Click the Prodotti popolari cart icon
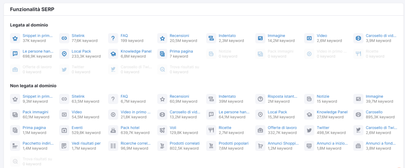Screen dimensions: 405x168 211,146
